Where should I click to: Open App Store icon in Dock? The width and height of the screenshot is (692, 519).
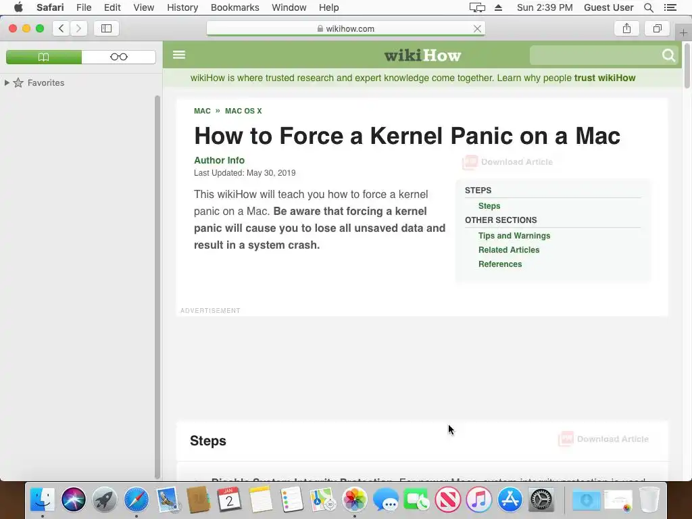pyautogui.click(x=510, y=499)
